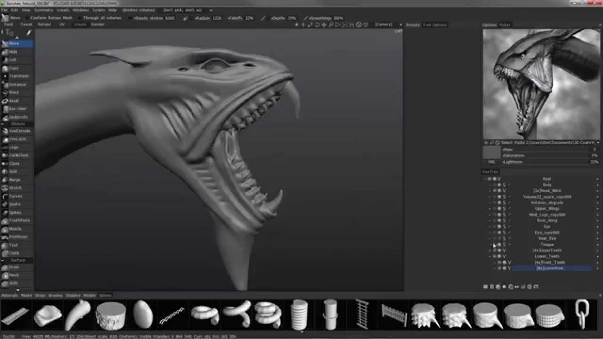Select the Cell tool
The height and width of the screenshot is (339, 603).
point(16,60)
